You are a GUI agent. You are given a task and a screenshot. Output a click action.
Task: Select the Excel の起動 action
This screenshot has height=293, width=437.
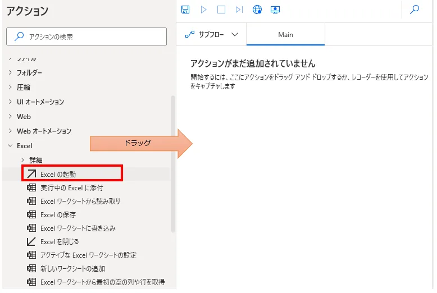click(66, 174)
